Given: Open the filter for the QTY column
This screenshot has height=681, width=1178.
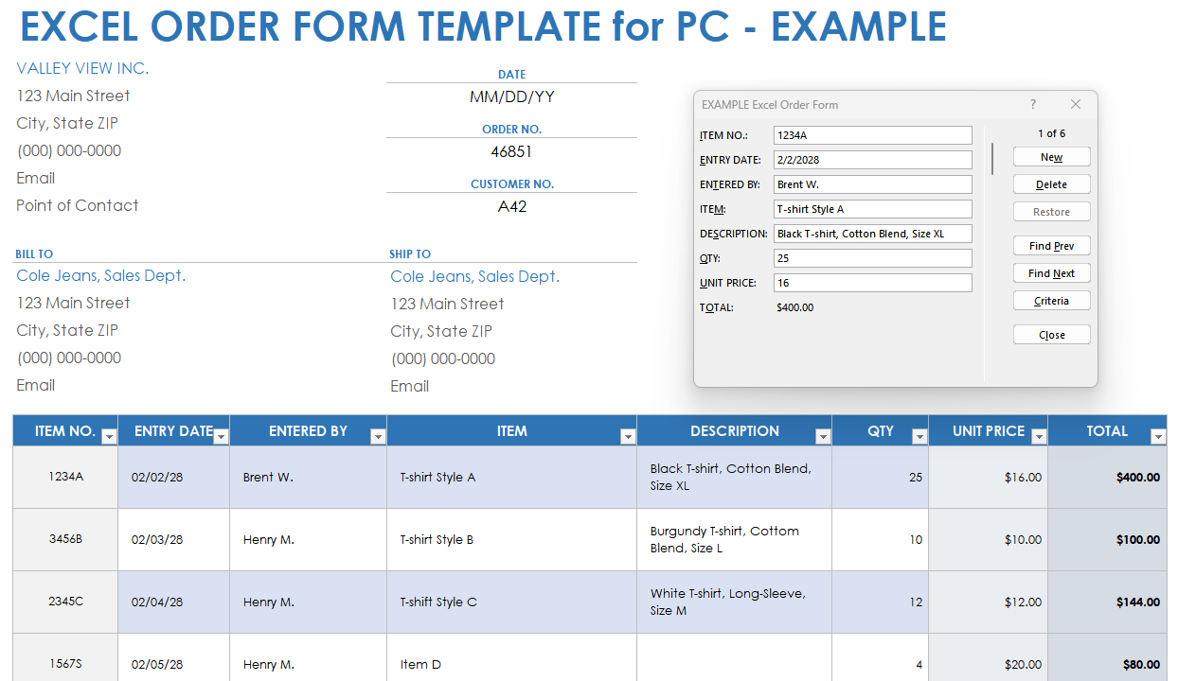Looking at the screenshot, I should 919,437.
